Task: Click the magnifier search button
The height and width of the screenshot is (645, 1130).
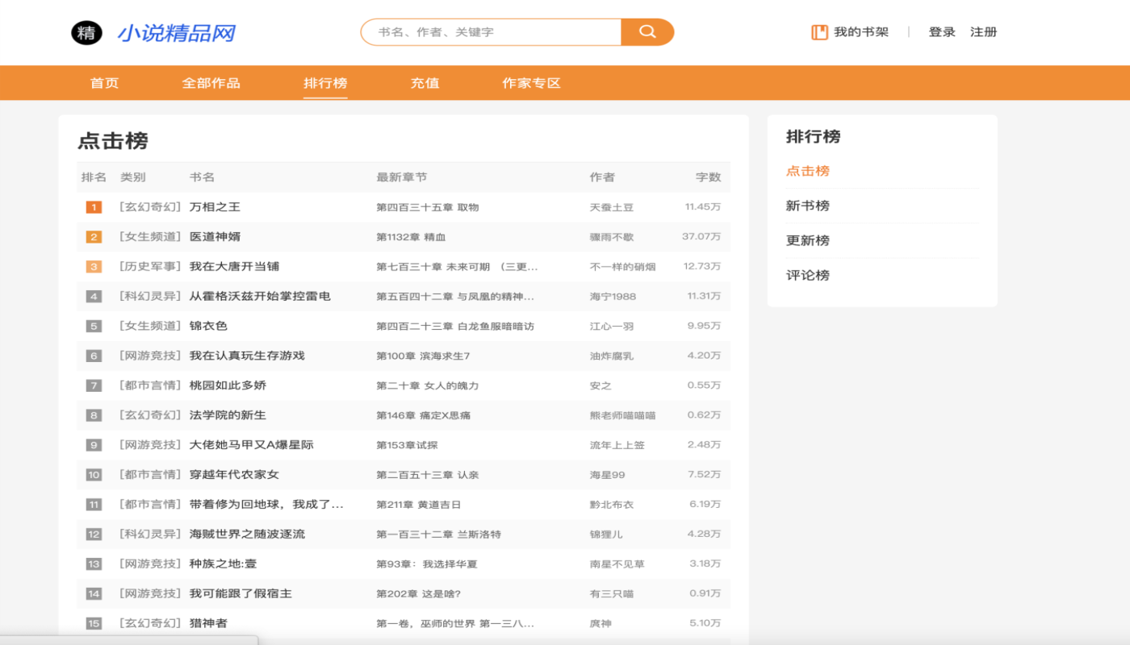Action: [x=647, y=32]
